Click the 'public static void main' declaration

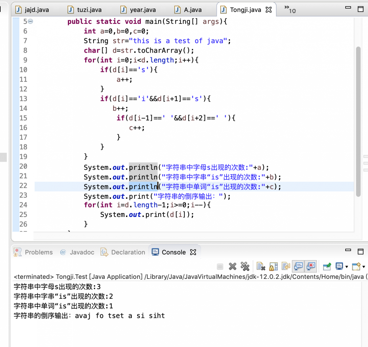click(147, 22)
